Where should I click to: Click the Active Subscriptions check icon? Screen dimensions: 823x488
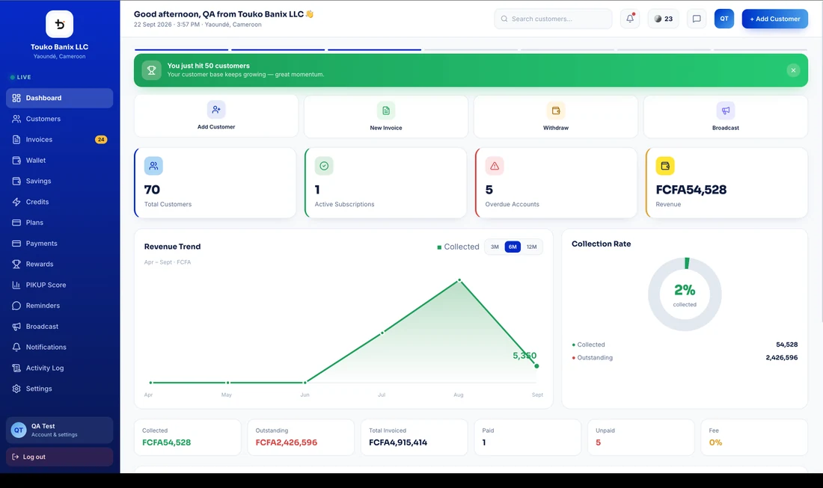pos(324,166)
